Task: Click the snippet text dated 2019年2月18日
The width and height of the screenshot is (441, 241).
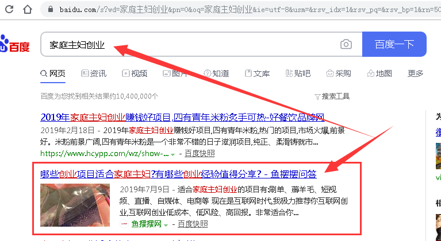Action: (x=193, y=137)
